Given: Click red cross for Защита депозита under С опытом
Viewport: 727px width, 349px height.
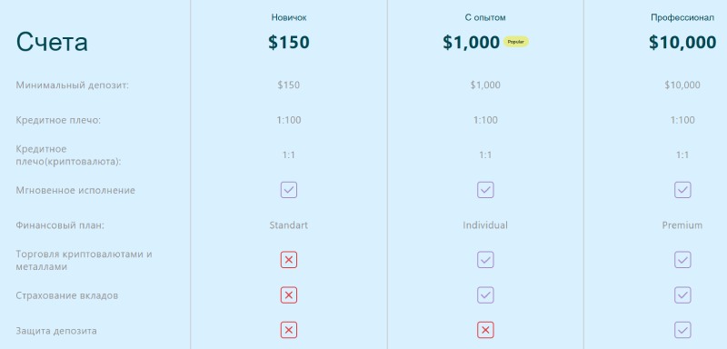Looking at the screenshot, I should click(x=485, y=331).
